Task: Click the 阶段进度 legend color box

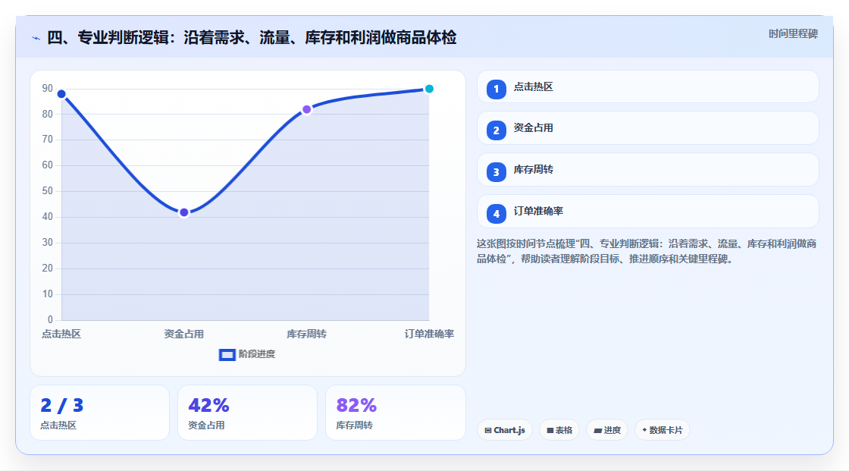Action: 227,355
